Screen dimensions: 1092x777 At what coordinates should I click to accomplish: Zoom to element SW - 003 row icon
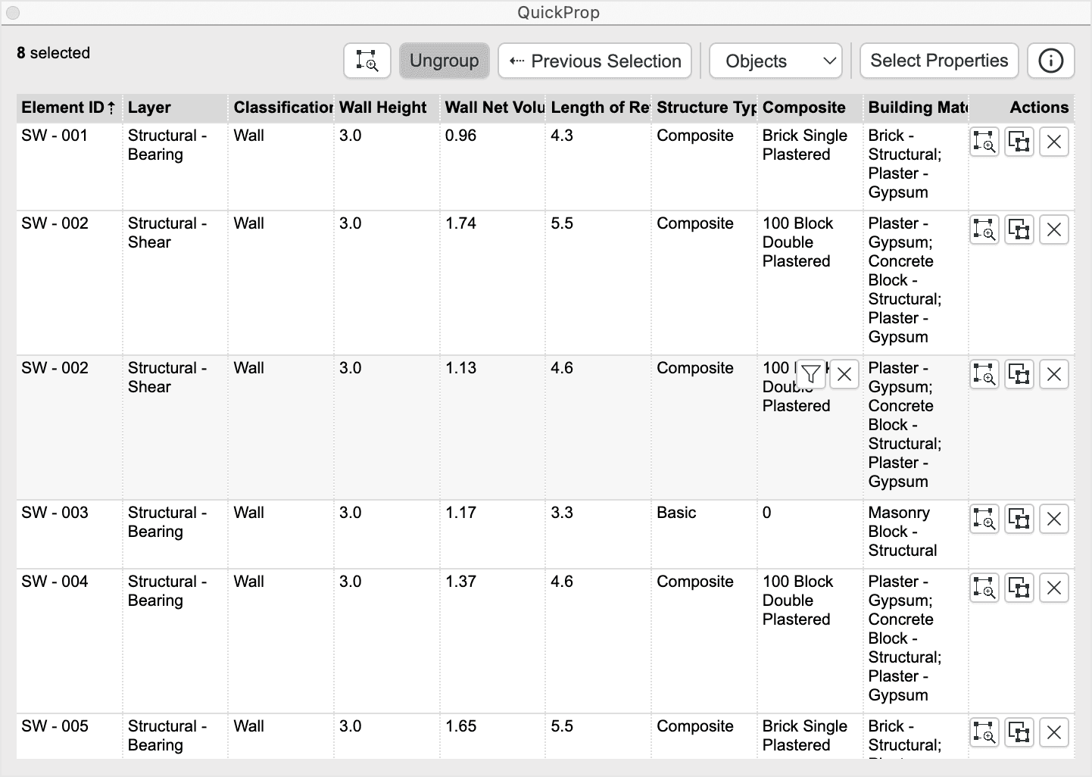(x=984, y=519)
